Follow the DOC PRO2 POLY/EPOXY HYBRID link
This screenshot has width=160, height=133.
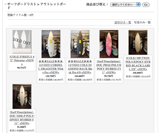109,67
